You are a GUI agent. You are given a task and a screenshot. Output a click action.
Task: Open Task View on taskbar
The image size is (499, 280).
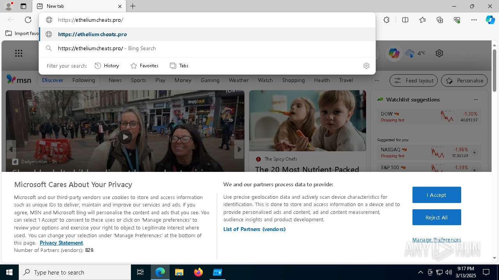click(140, 272)
